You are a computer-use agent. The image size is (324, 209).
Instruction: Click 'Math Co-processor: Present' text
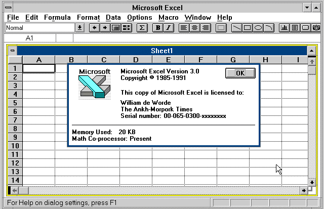(112, 139)
